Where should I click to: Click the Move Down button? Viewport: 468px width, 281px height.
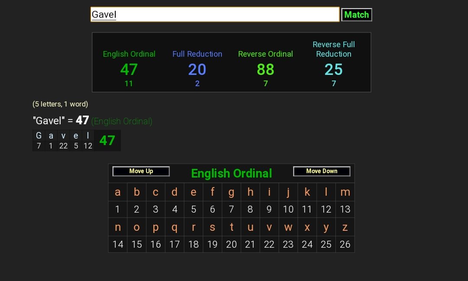(x=322, y=171)
